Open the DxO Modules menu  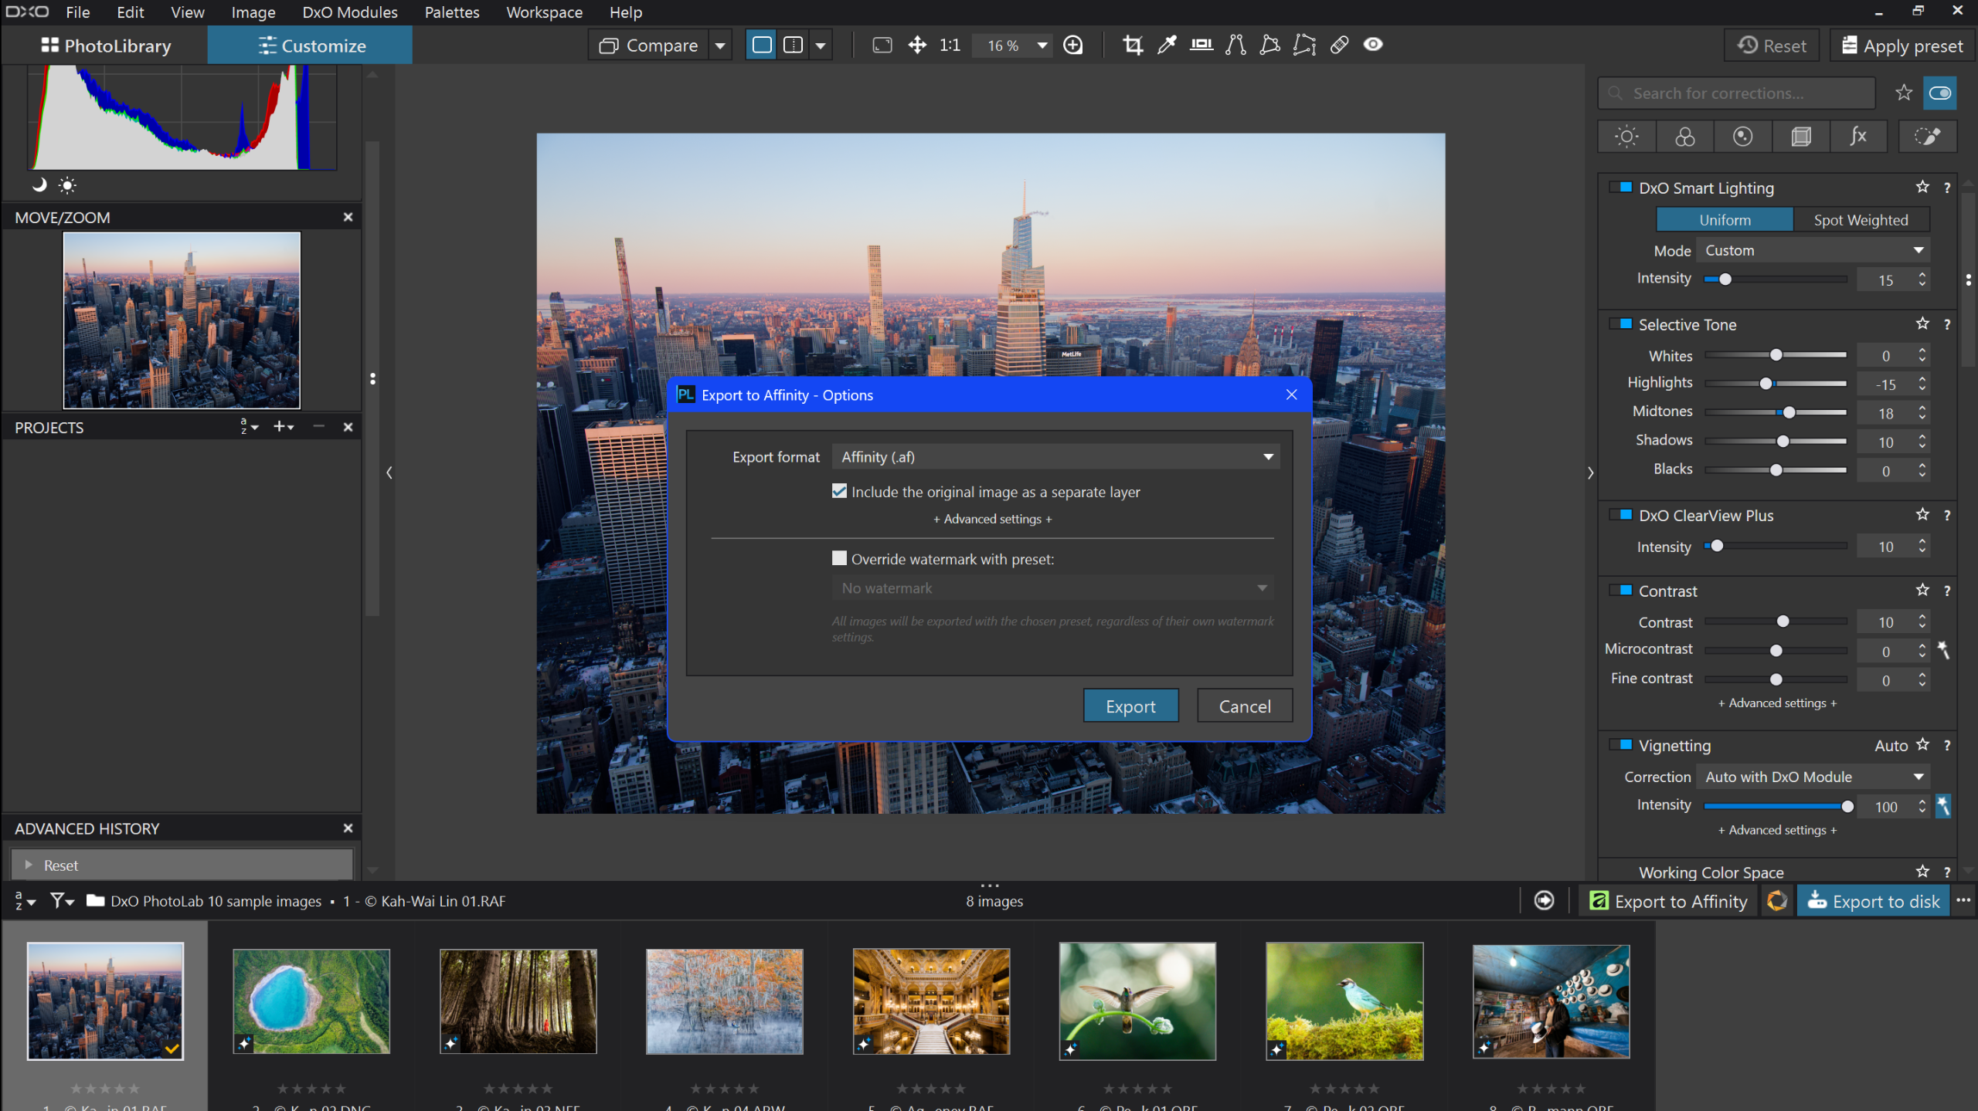[350, 12]
